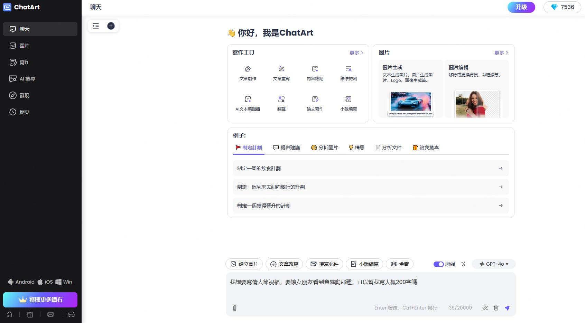
Task: Click the Discord icon in sidebar footer
Action: coord(71,314)
